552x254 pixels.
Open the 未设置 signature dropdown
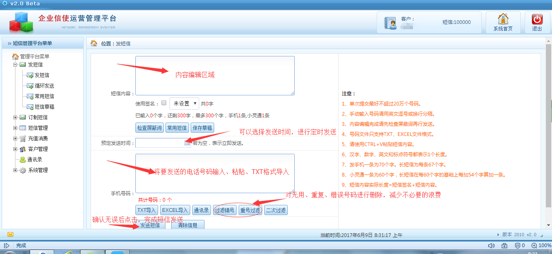(184, 103)
